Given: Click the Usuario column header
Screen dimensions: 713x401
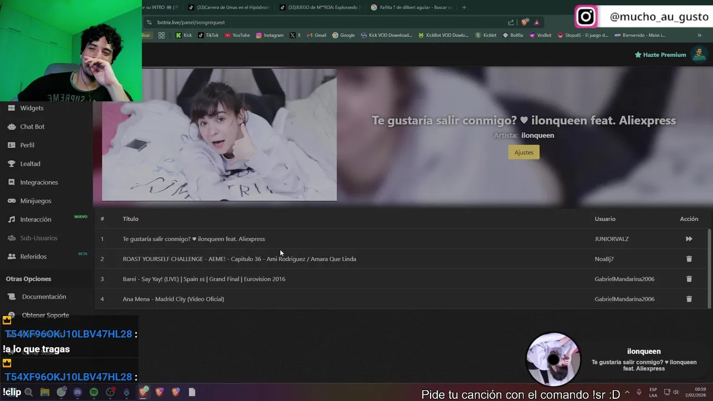Looking at the screenshot, I should (605, 219).
